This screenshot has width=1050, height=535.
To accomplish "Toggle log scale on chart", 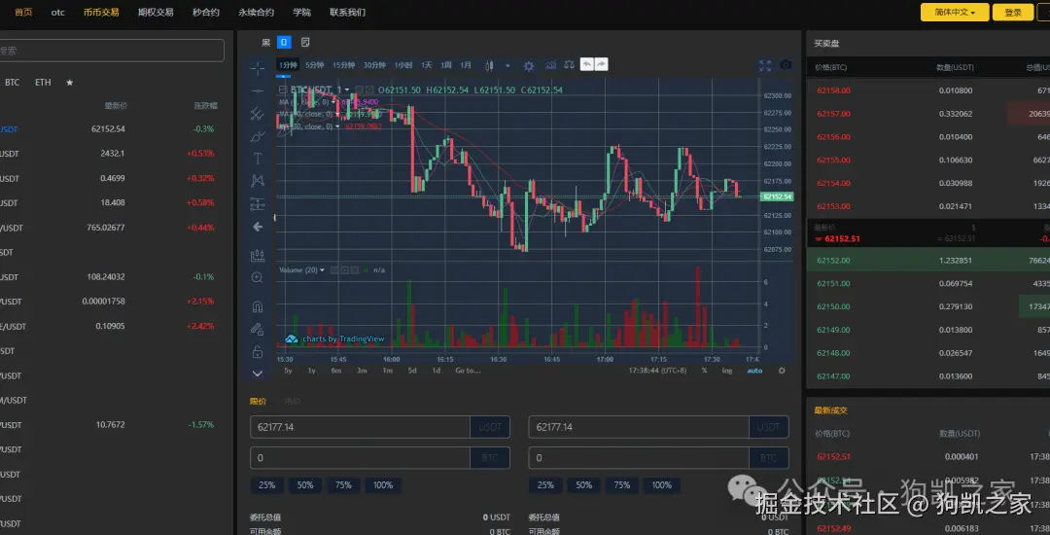I will click(727, 371).
